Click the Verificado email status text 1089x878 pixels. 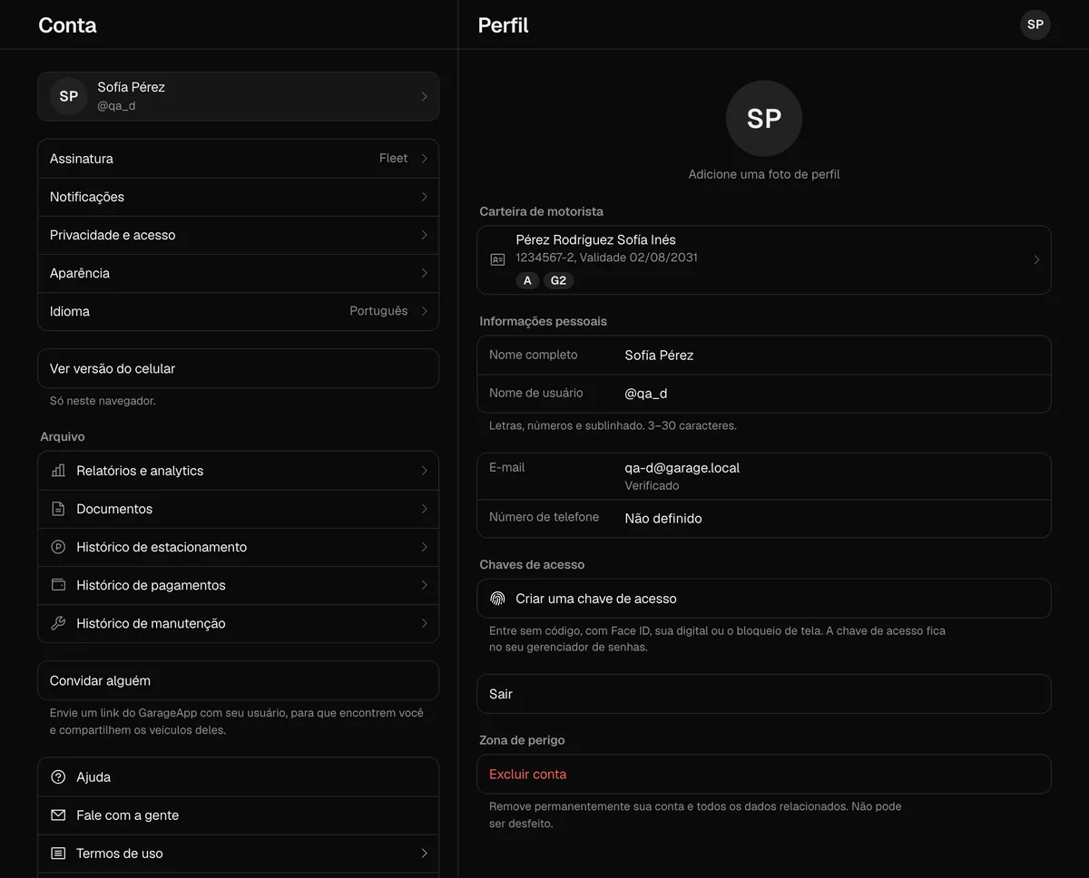coord(652,485)
